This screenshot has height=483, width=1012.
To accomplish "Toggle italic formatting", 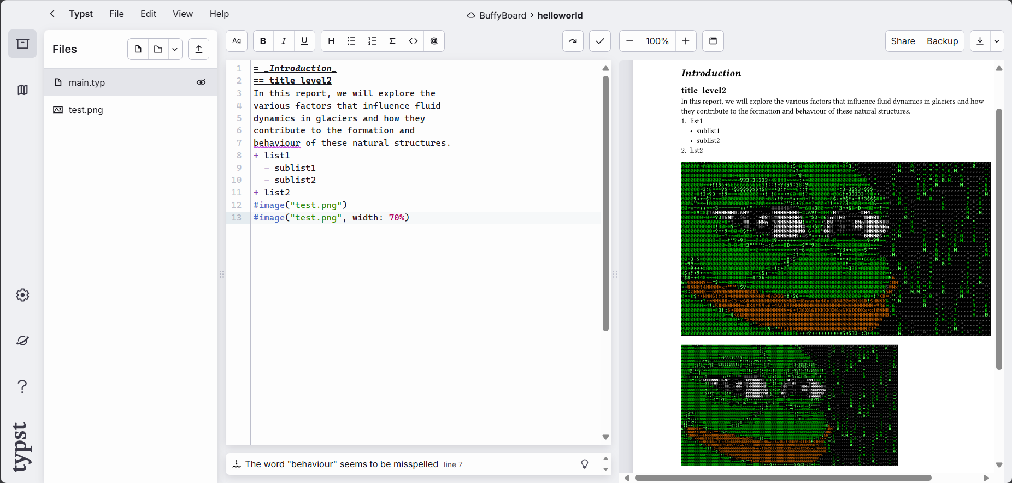I will click(x=284, y=41).
